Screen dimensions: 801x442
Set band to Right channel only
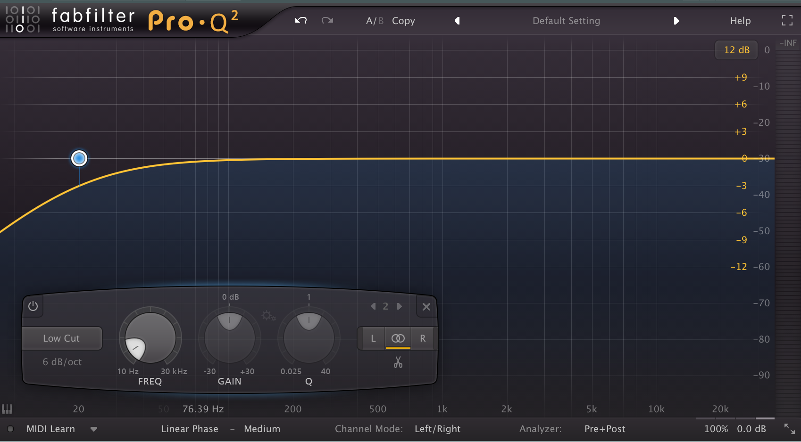(423, 338)
